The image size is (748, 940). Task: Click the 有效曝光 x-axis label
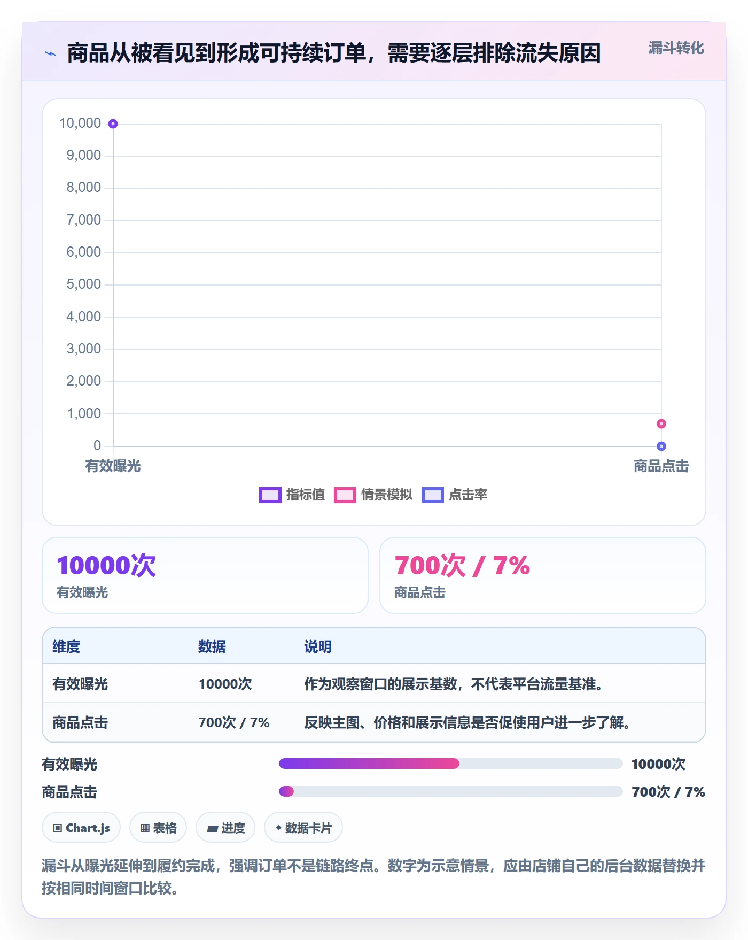point(113,466)
